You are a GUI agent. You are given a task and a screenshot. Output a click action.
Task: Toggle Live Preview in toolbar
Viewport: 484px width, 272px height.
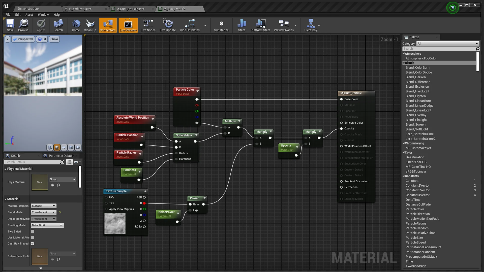pos(128,25)
